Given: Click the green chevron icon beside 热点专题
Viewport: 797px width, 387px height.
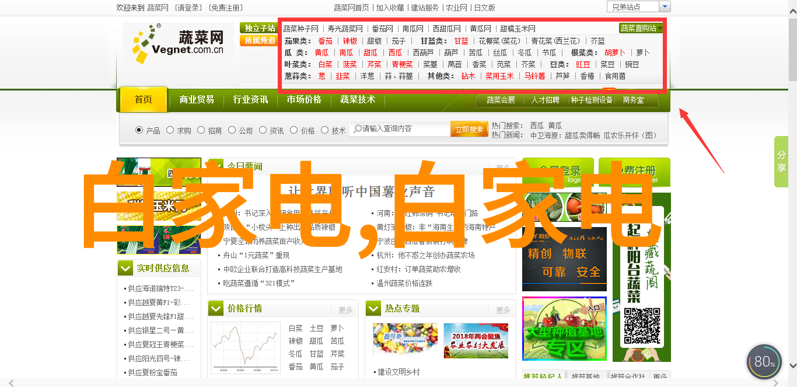Looking at the screenshot, I should pos(373,308).
